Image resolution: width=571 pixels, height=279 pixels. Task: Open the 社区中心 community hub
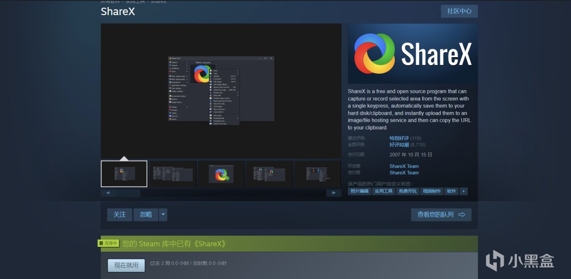point(459,11)
